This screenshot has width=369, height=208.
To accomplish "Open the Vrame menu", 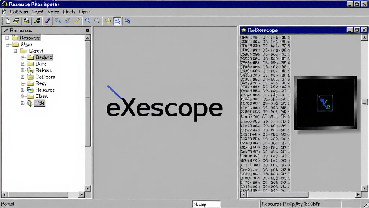I will (53, 12).
